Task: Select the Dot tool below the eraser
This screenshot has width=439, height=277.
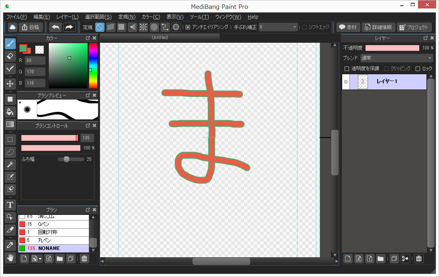Action: pyautogui.click(x=10, y=69)
